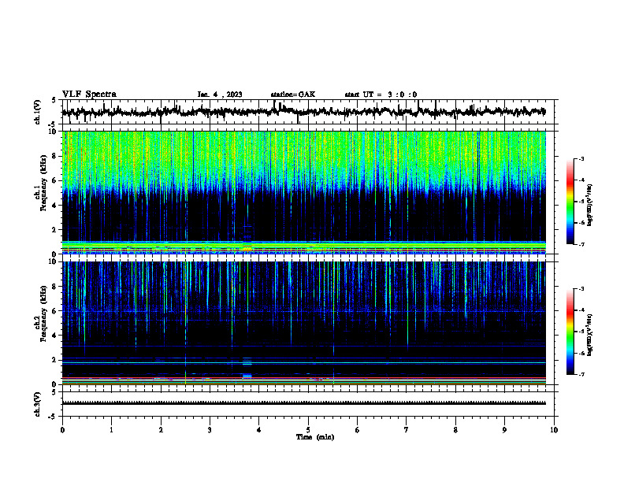Click the station=GAK label
Screen dimensions: 624x482
tap(293, 95)
